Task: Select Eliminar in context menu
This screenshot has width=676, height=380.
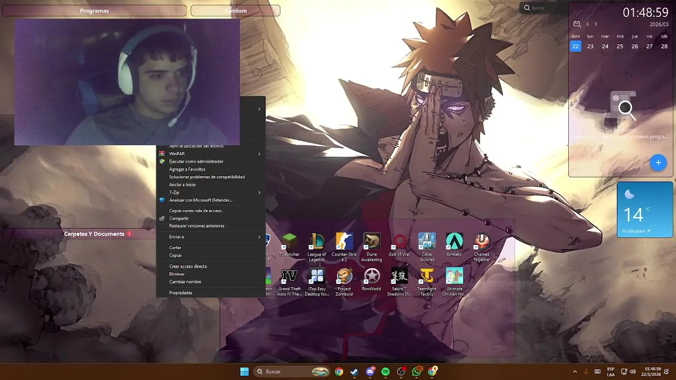Action: tap(211, 274)
